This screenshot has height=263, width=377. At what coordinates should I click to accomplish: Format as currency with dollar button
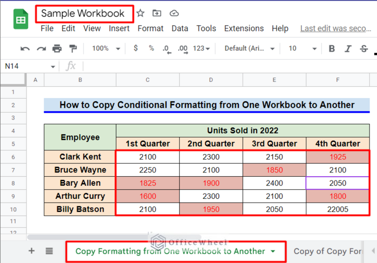click(x=135, y=49)
